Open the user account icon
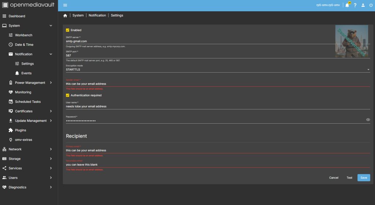Viewport: 375px width, 205px height. pos(363,5)
